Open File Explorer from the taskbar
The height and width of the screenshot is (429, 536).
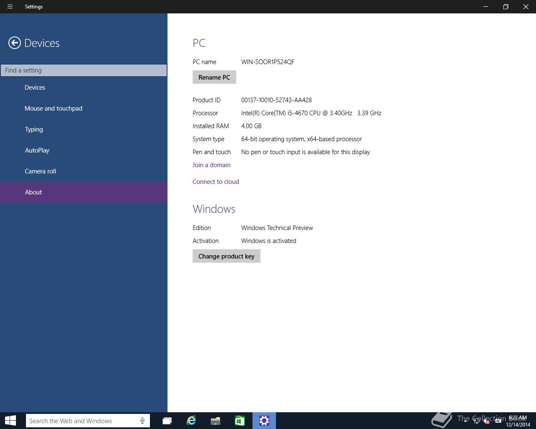(215, 421)
